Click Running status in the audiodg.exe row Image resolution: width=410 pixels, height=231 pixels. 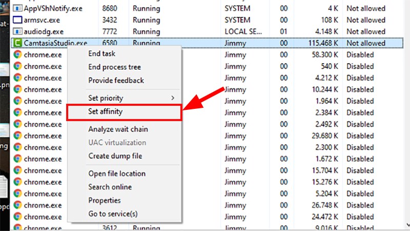146,32
